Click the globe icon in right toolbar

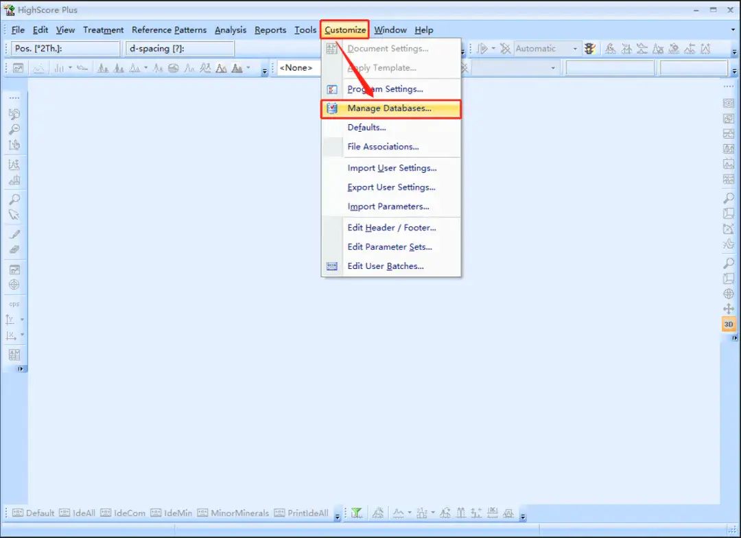[728, 294]
